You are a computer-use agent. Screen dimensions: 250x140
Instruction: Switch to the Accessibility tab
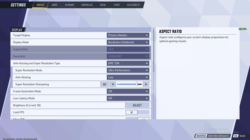[133, 5]
